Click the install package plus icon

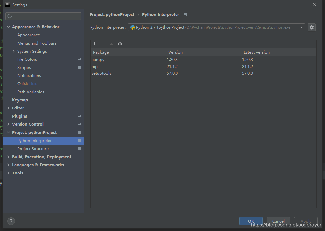tap(95, 44)
